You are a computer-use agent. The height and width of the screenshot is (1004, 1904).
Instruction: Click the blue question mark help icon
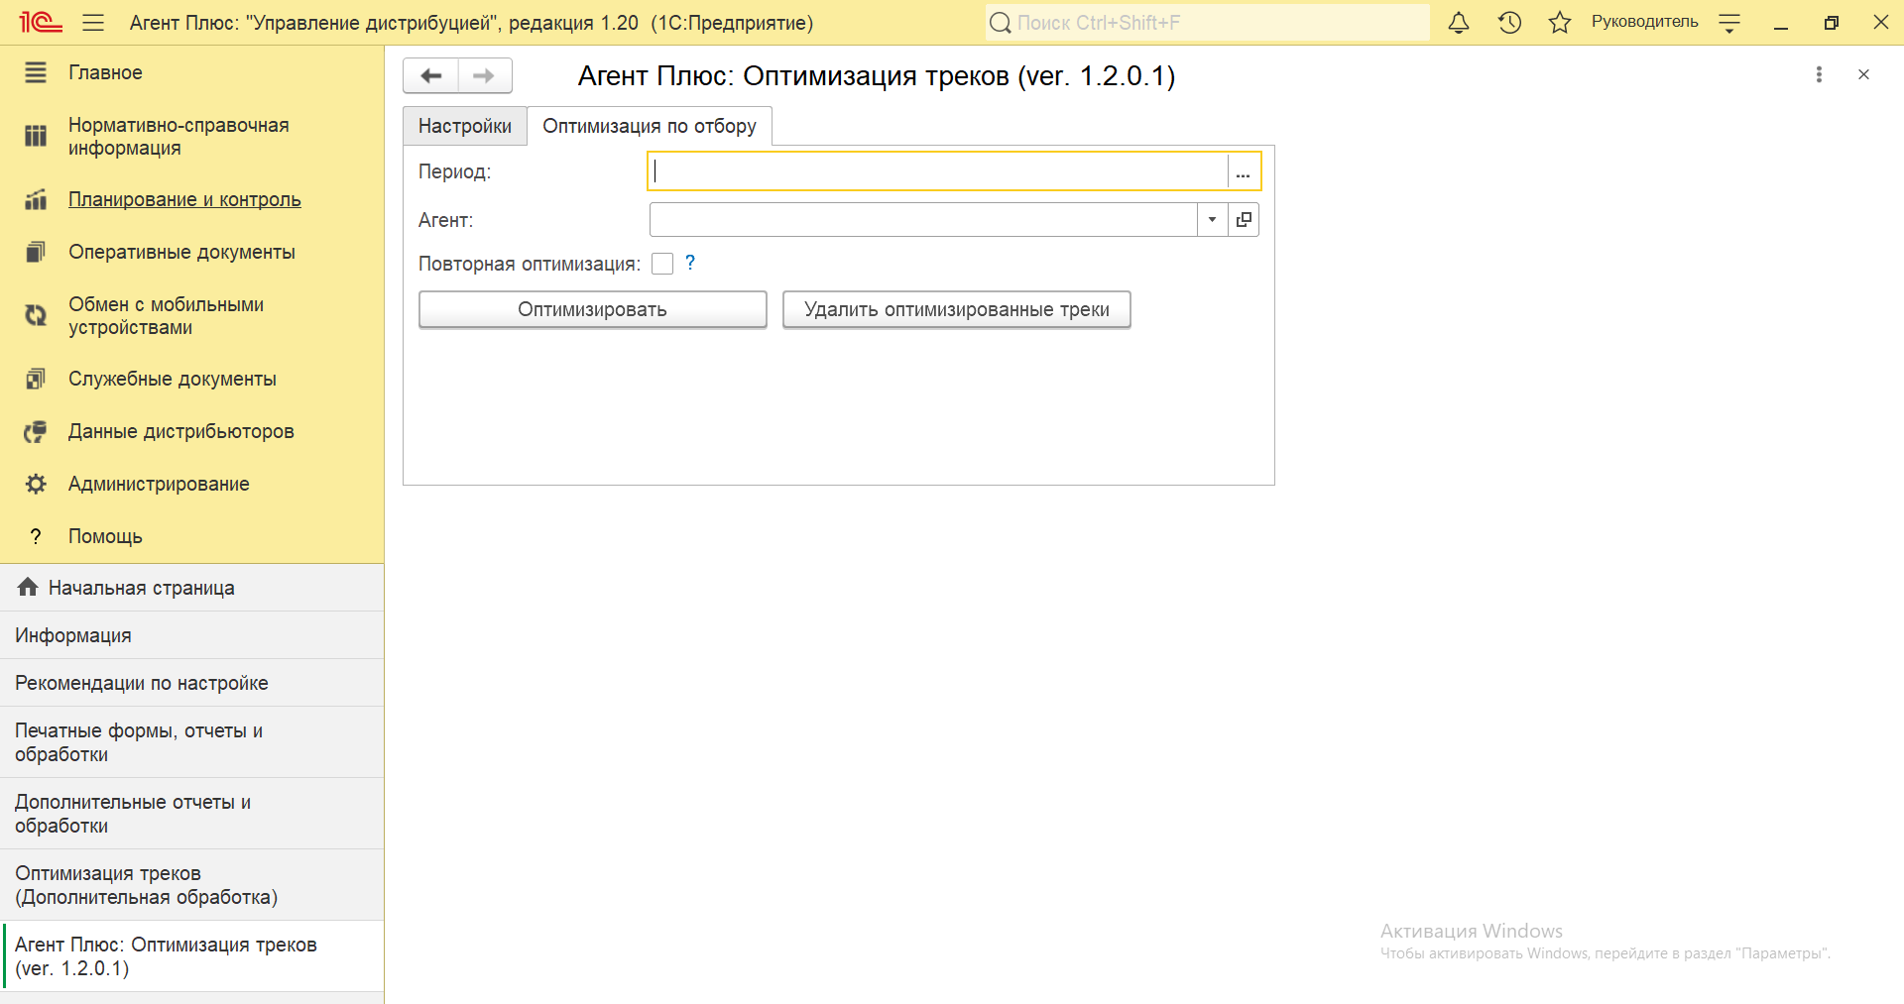tap(690, 263)
